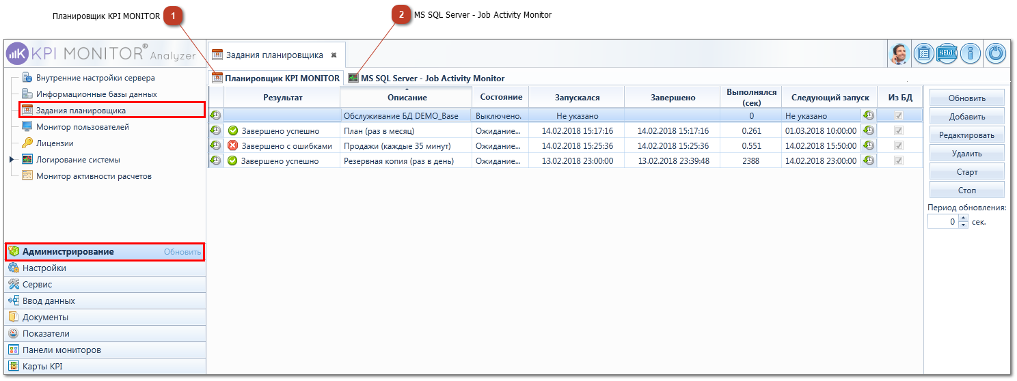Click next-run clock icon beside 14.02.2018 15:50:00
Viewport: 1017px width, 381px height.
tap(869, 145)
